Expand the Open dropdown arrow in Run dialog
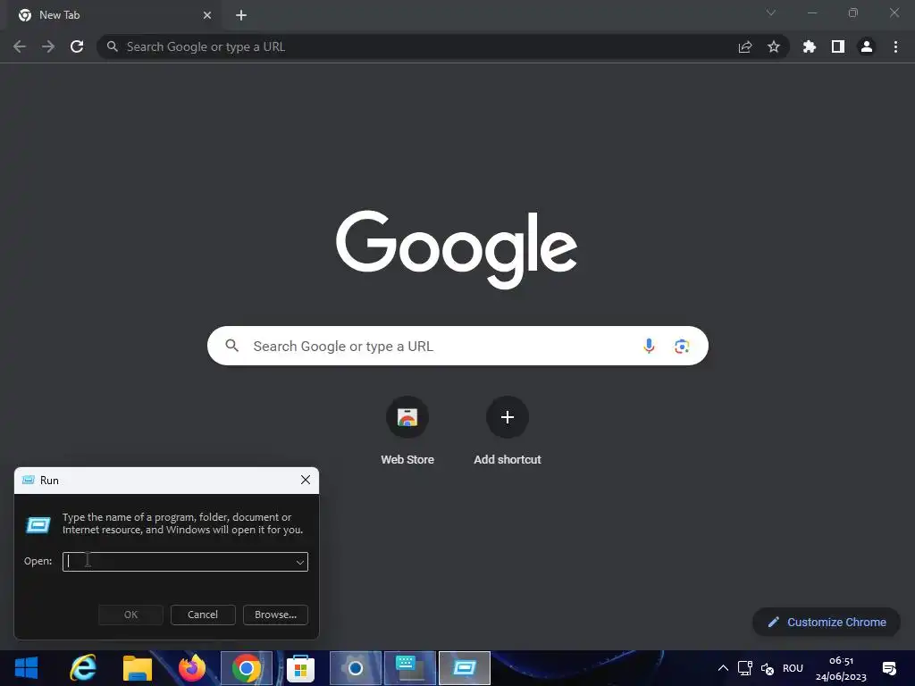Image resolution: width=915 pixels, height=686 pixels. pyautogui.click(x=300, y=563)
